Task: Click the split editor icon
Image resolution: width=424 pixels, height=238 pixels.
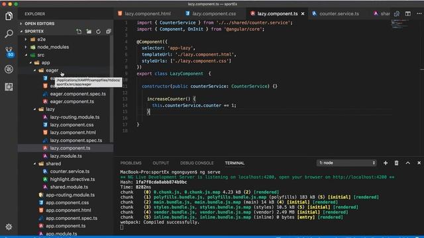Action: 408,14
